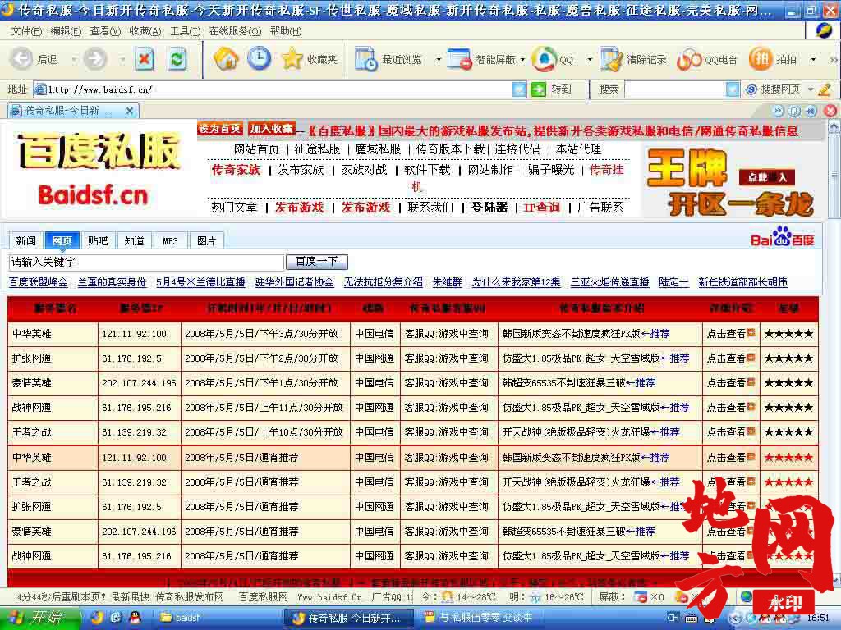Click 点击查看 in the 扩张网通 2点 row
The width and height of the screenshot is (841, 630).
point(730,358)
